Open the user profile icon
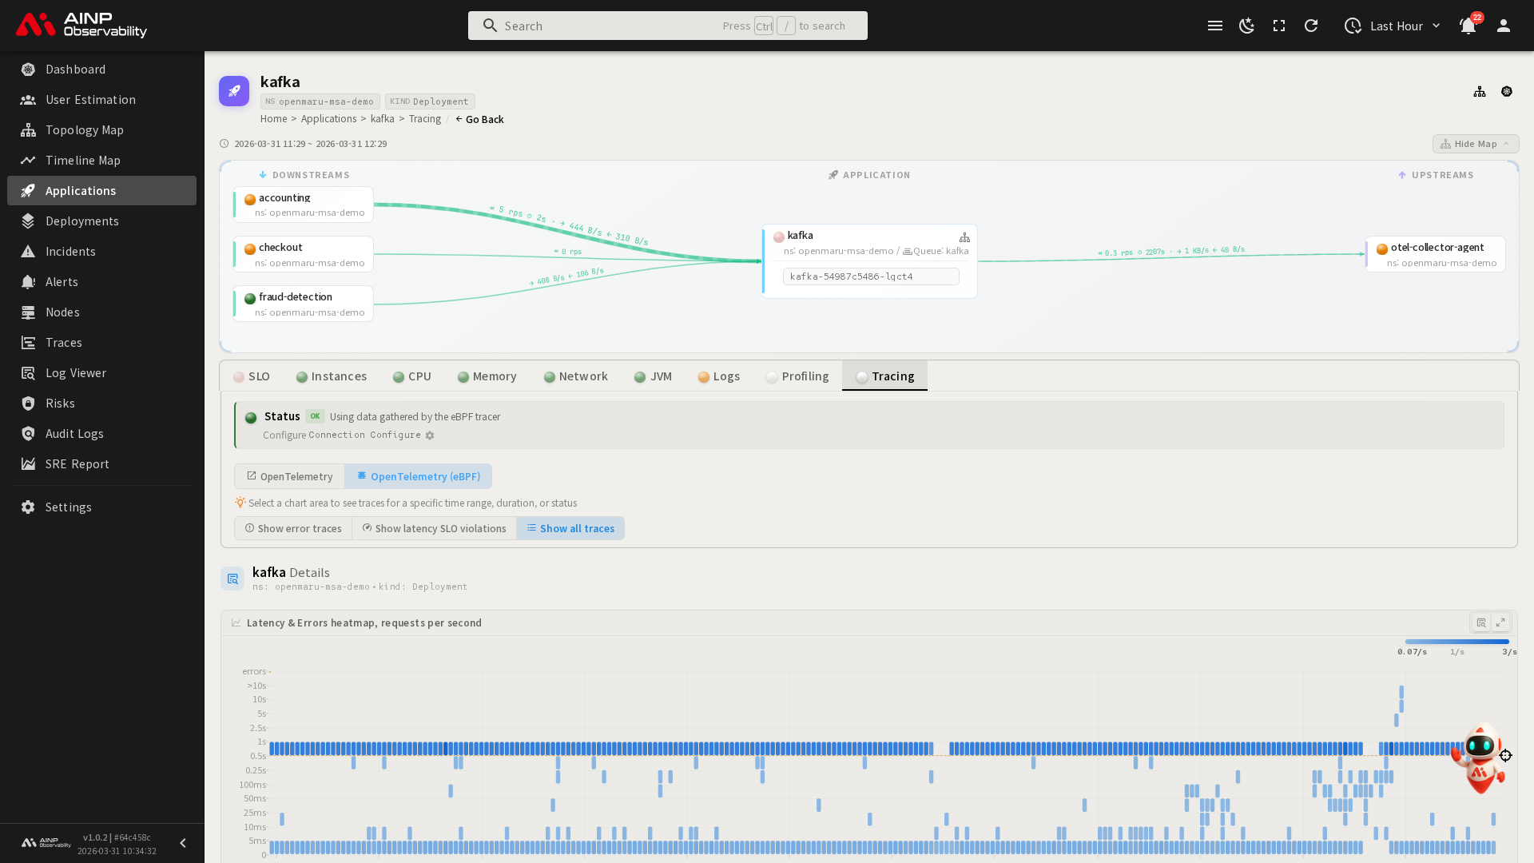1534x863 pixels. click(x=1504, y=26)
